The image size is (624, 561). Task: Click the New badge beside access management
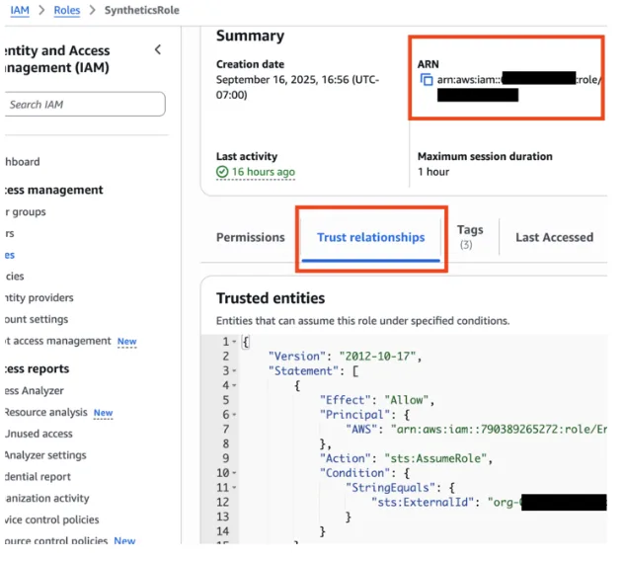127,342
